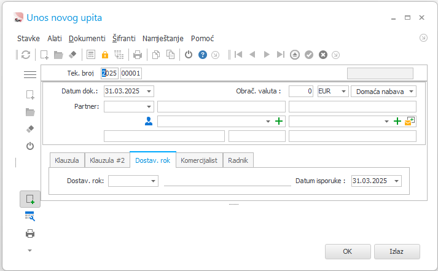Click the OK button
Screen dimensions: 438x271
point(348,251)
